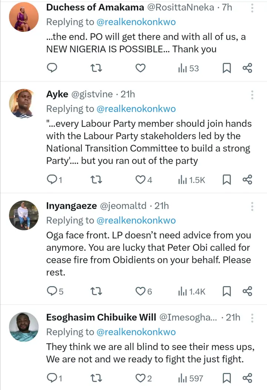The height and width of the screenshot is (390, 267).
Task: Open more options on Duchess of Amakama's tweet
Action: [252, 8]
